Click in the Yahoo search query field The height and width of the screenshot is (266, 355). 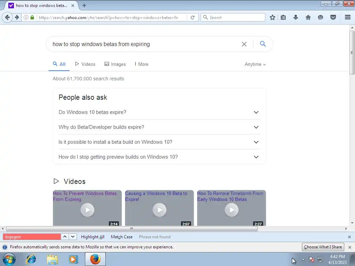(145, 44)
